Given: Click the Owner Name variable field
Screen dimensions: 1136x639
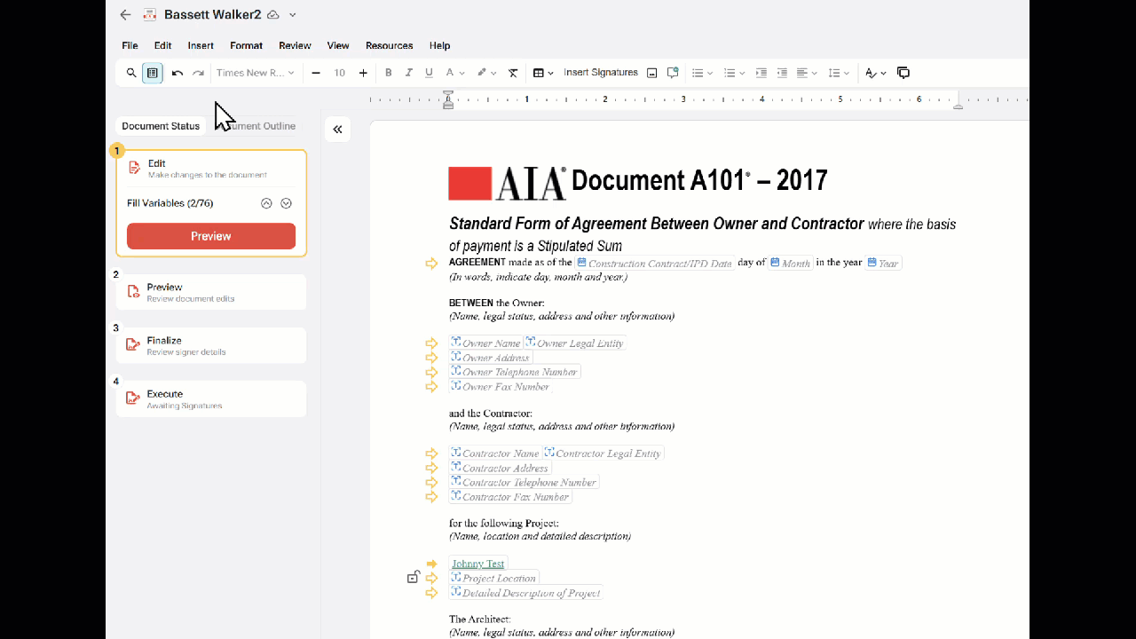Looking at the screenshot, I should 486,343.
